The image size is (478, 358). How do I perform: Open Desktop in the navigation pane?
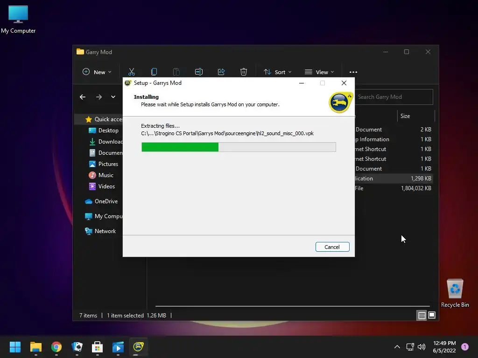coord(104,131)
